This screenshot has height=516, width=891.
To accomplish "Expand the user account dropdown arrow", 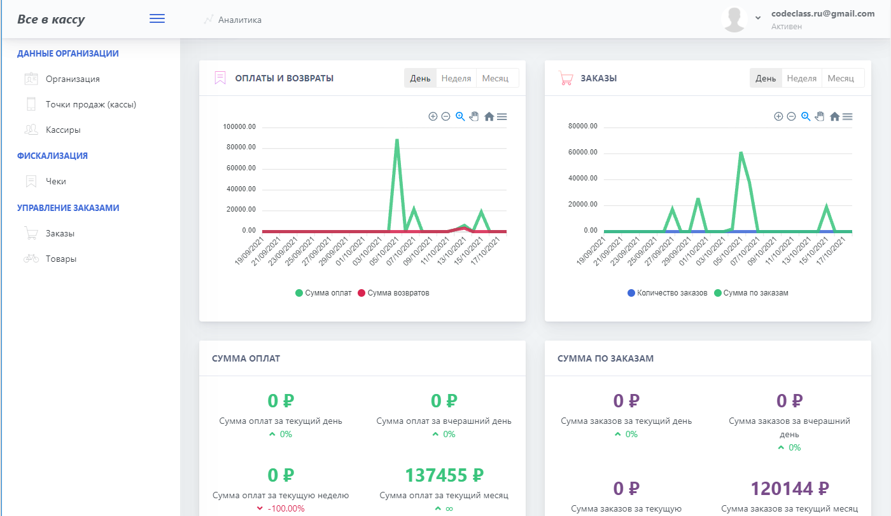I will [758, 18].
